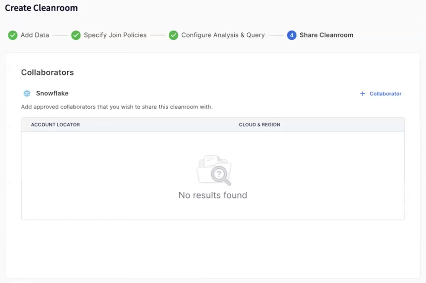
Task: Click the checkmark next to Configure Analysis & Query
Action: pos(173,35)
